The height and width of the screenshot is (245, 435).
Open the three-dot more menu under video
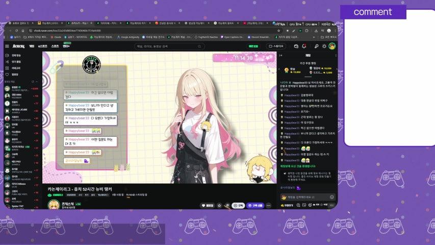(268, 206)
